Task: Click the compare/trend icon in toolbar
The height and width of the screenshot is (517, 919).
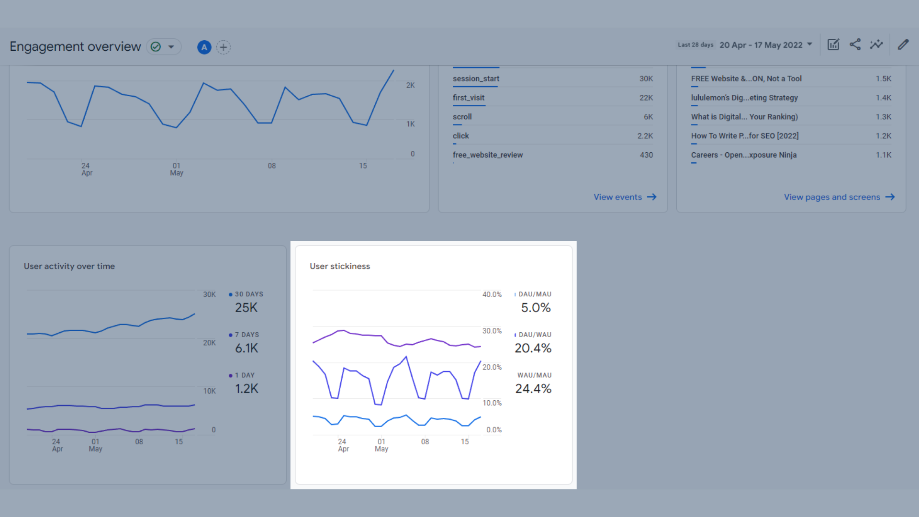Action: click(x=877, y=46)
